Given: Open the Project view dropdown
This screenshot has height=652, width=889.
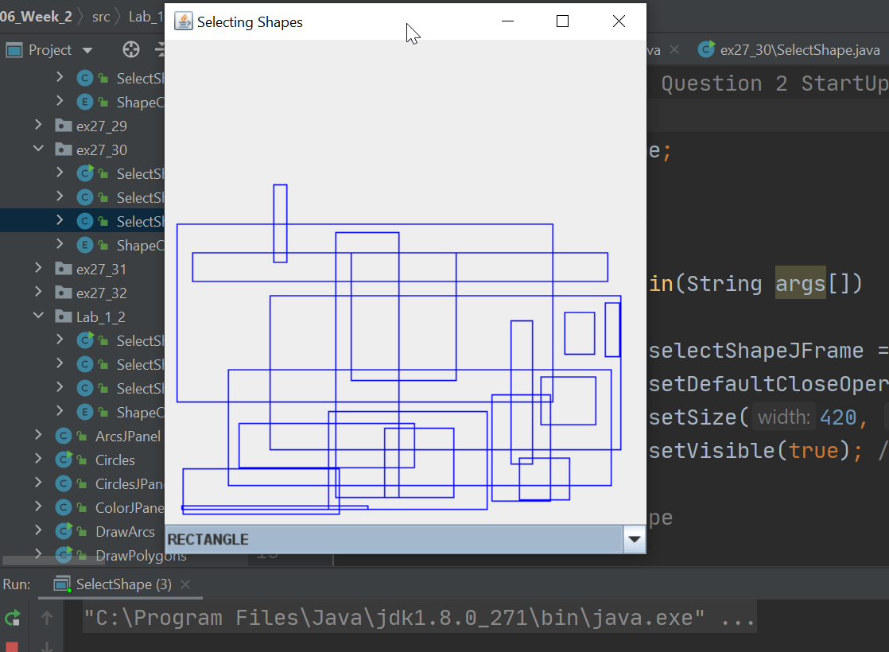Looking at the screenshot, I should click(x=87, y=49).
